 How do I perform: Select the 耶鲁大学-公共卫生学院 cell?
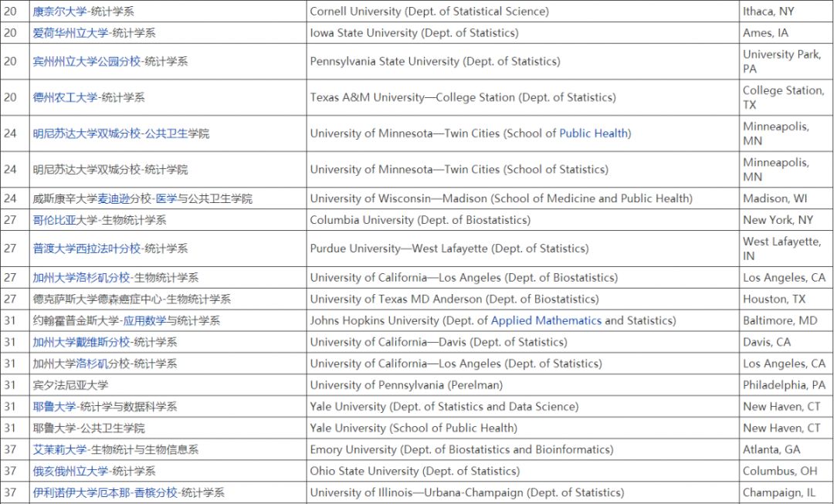pos(168,428)
